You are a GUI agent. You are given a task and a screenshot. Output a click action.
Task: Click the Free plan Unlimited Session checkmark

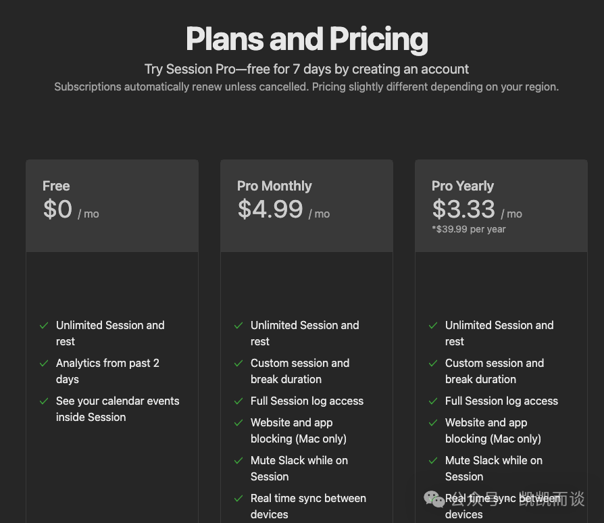[44, 326]
